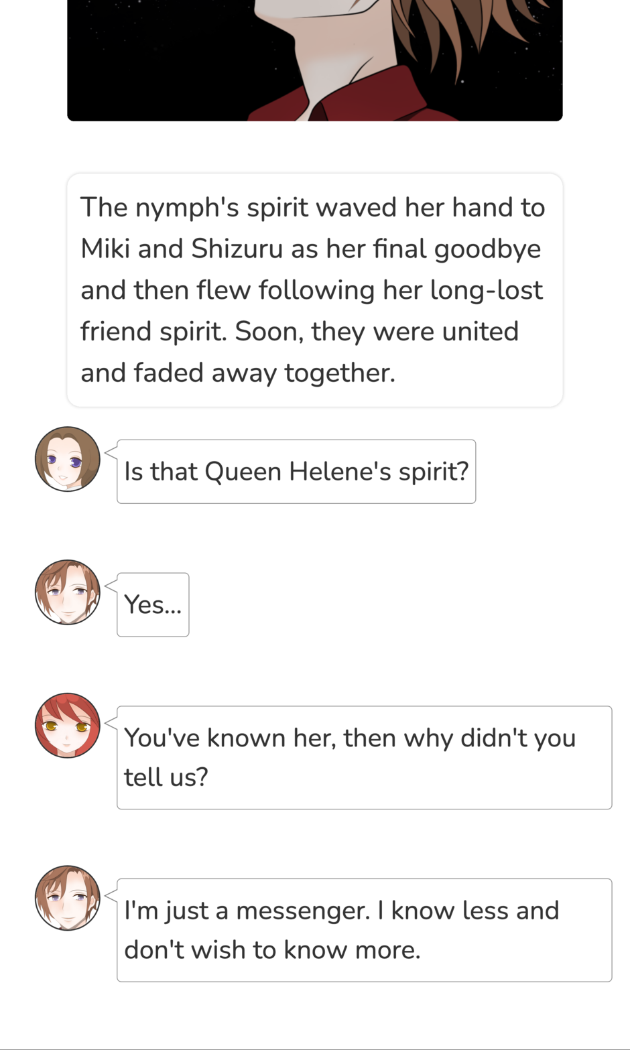This screenshot has width=630, height=1050.
Task: Tap the nymph's spirit narration box
Action: coord(315,290)
